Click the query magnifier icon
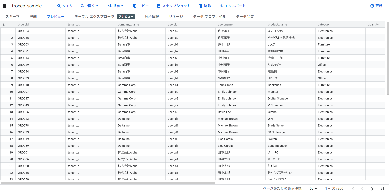The height and width of the screenshot is (192, 389). pos(59,6)
